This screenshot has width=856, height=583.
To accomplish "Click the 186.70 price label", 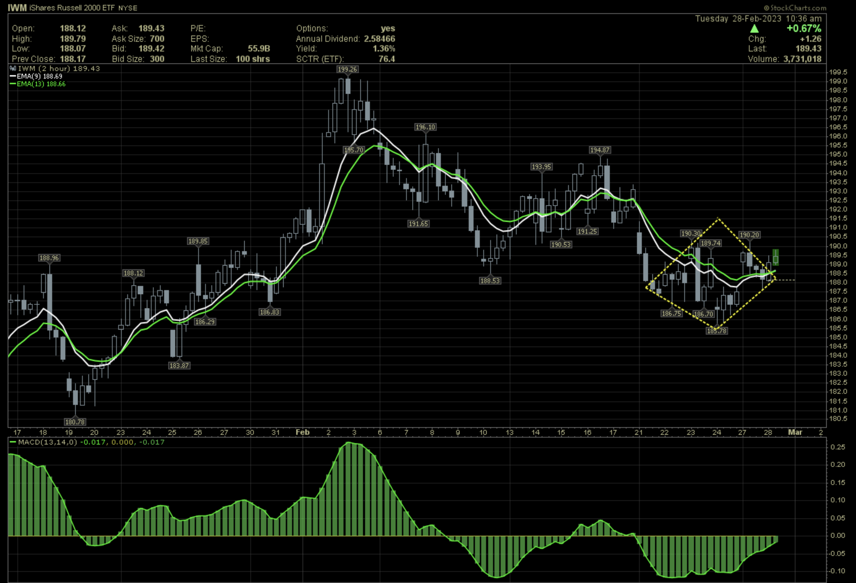I will point(703,314).
